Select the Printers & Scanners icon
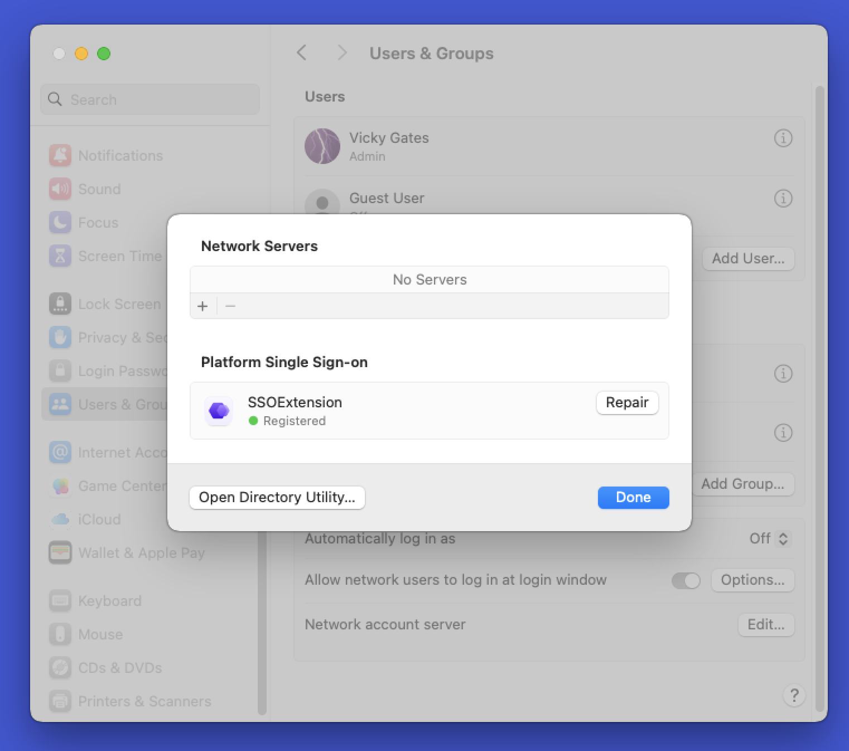 [x=60, y=701]
